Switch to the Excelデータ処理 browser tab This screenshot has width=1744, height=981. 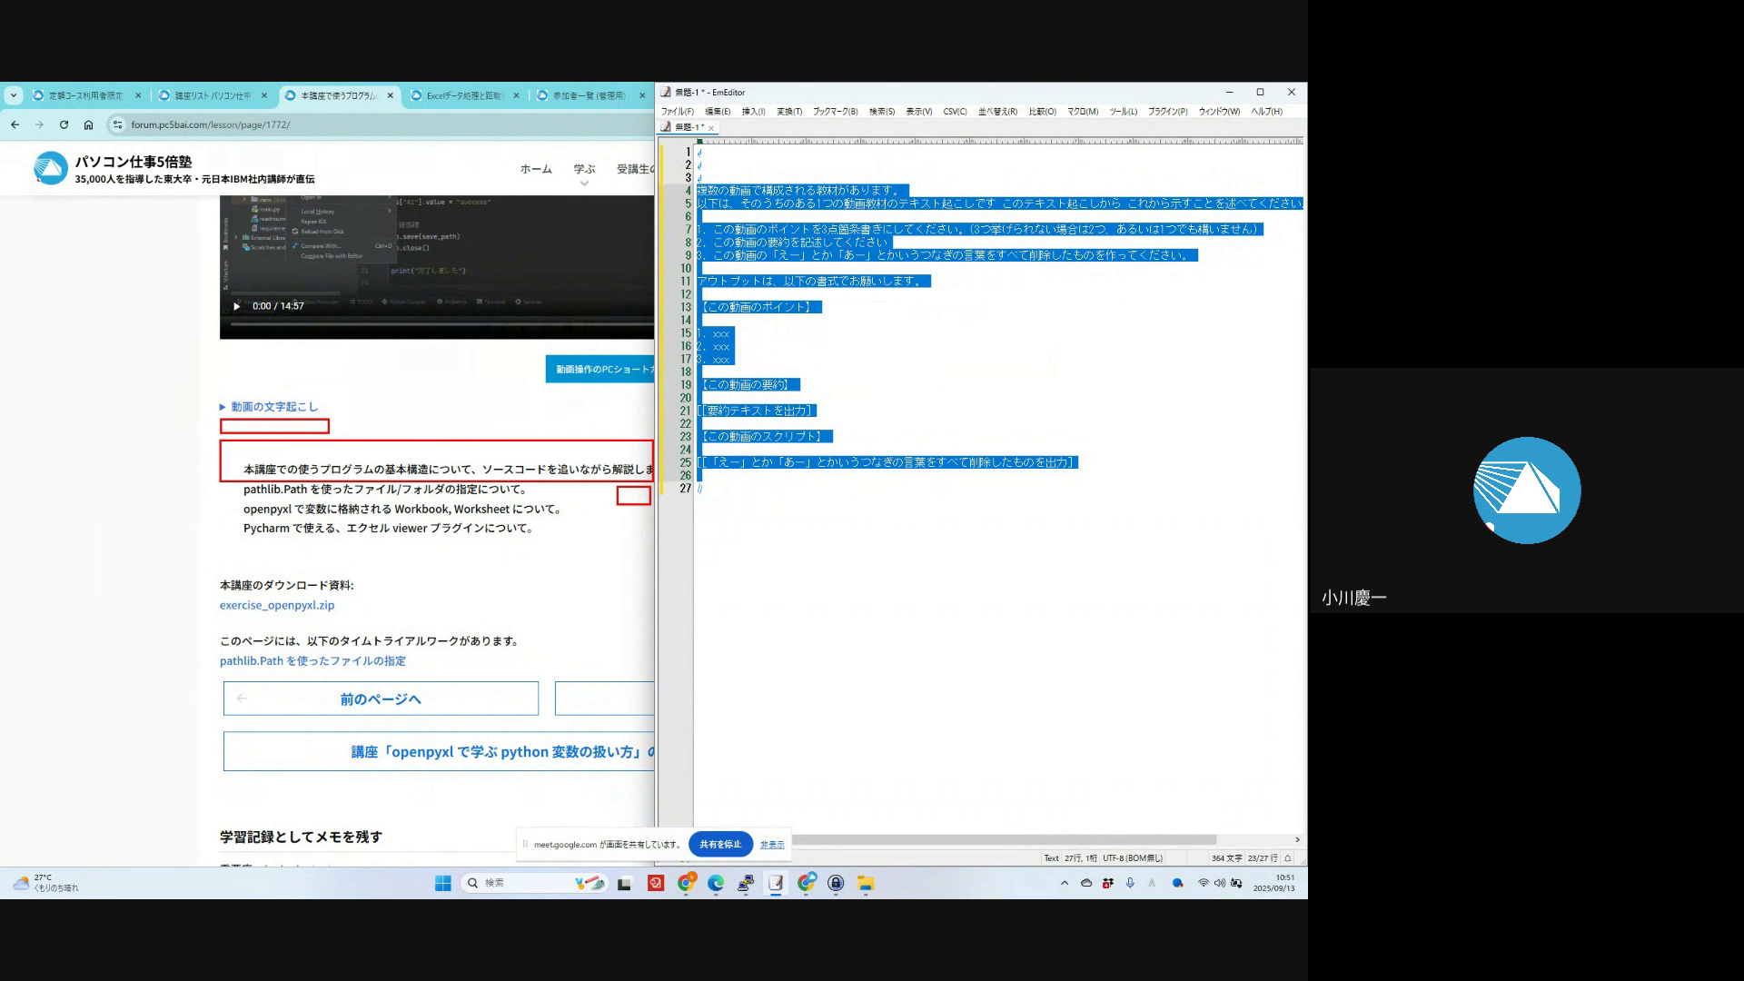(x=463, y=95)
